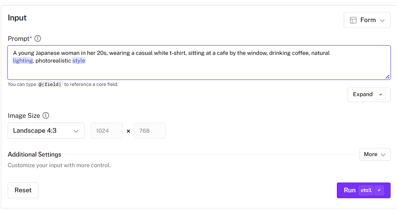Click the Additional Settings section label
397x211 pixels.
coord(35,154)
